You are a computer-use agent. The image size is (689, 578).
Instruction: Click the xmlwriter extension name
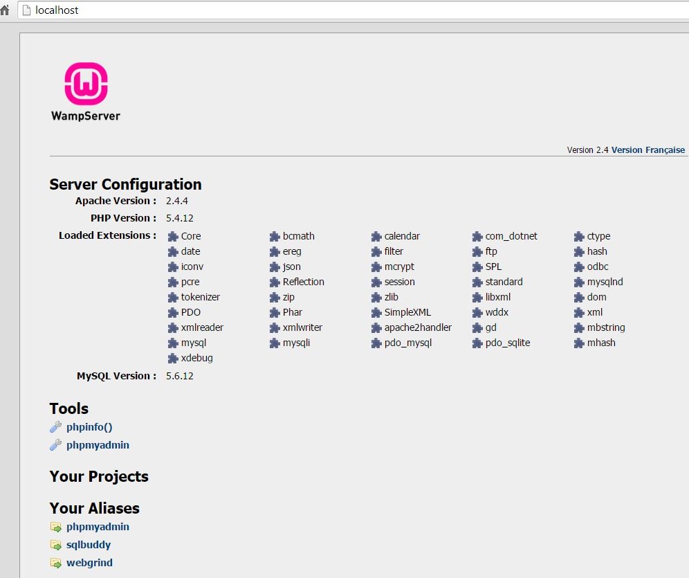302,327
